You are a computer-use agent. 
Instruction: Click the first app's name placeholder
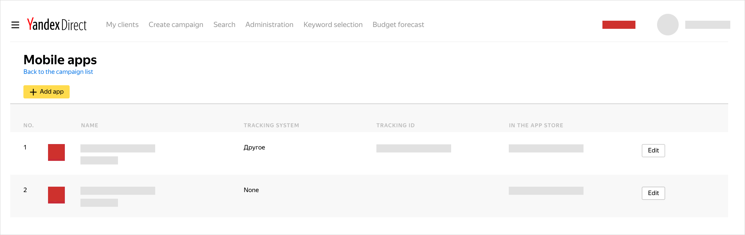tap(118, 149)
